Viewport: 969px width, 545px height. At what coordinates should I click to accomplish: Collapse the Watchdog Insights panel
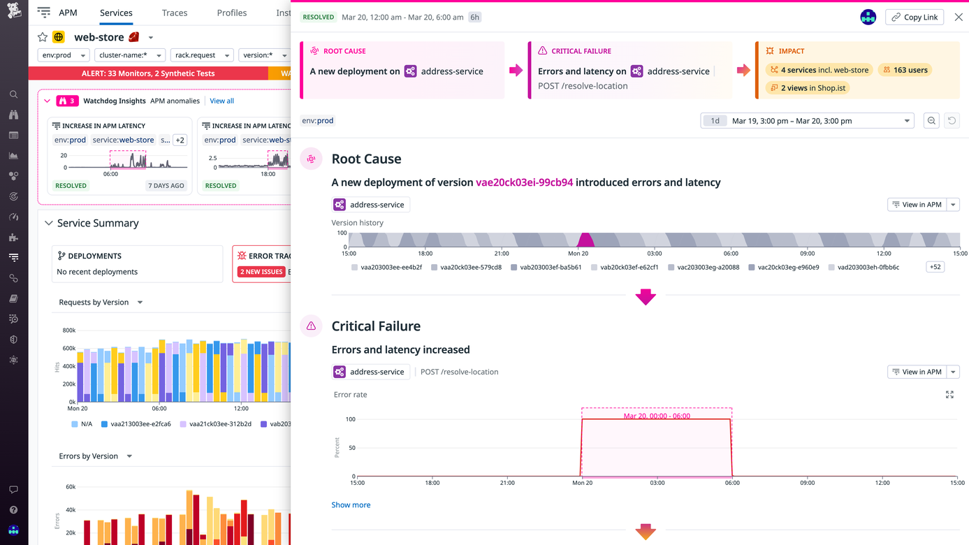pyautogui.click(x=48, y=101)
